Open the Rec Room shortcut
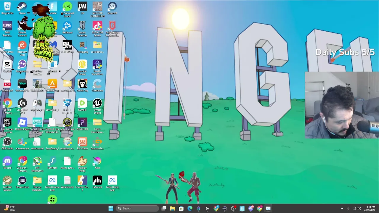Image resolution: width=379 pixels, height=213 pixels. (82, 144)
